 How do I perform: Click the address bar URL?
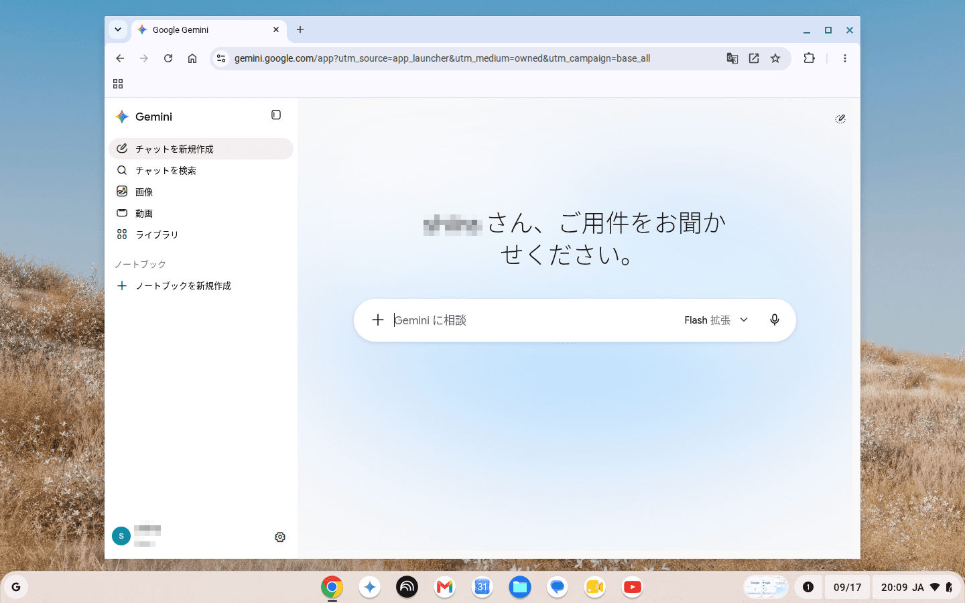(x=442, y=58)
